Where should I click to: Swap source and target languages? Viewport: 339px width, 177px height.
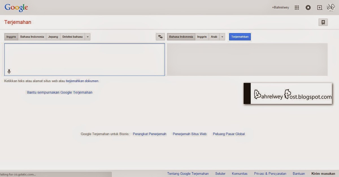point(160,37)
